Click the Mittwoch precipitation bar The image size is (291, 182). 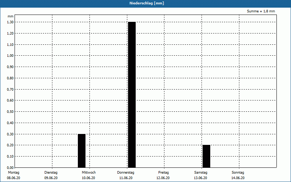coord(81,151)
